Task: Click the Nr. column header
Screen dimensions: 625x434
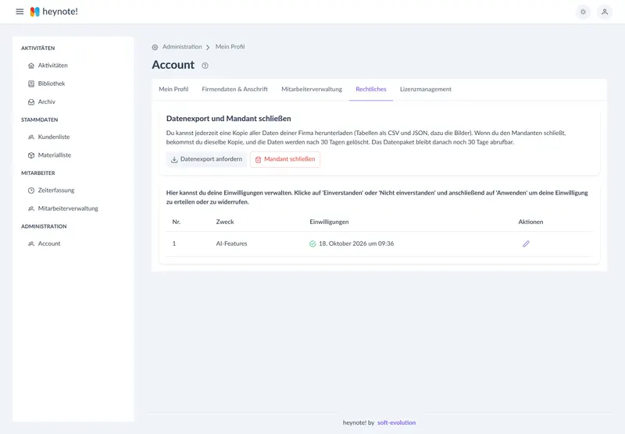Action: pos(177,222)
